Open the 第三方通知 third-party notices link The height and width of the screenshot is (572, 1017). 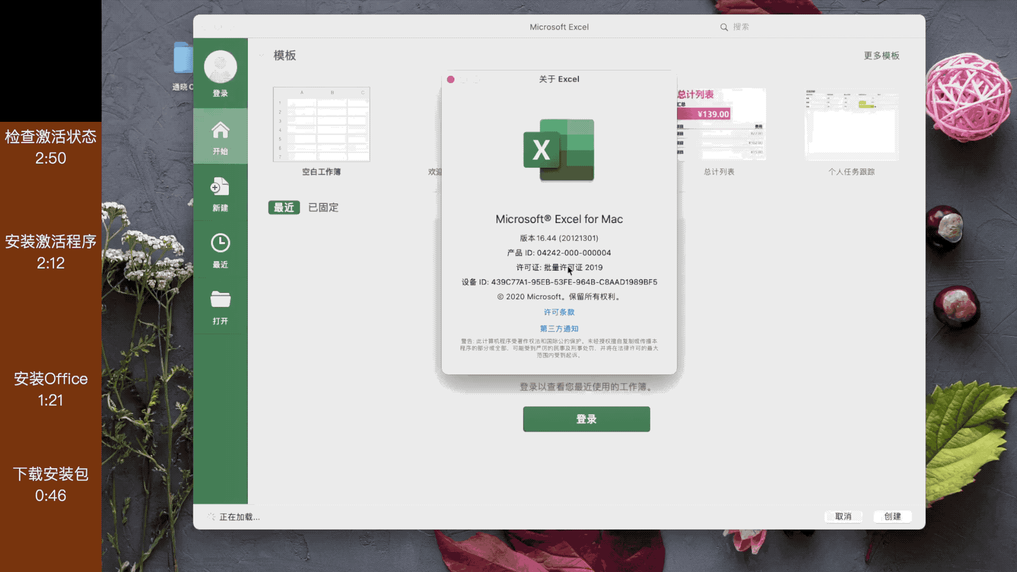coord(559,328)
